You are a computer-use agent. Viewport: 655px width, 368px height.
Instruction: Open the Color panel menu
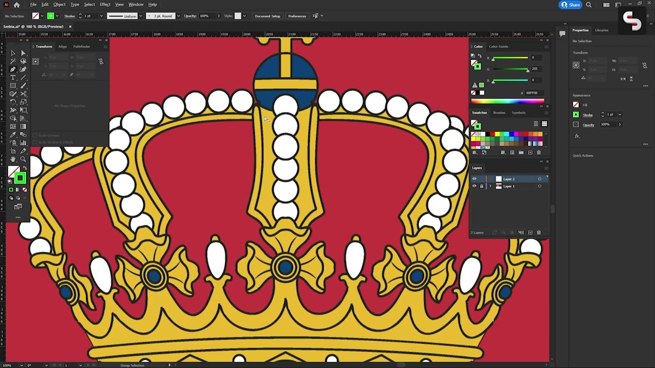(x=546, y=47)
